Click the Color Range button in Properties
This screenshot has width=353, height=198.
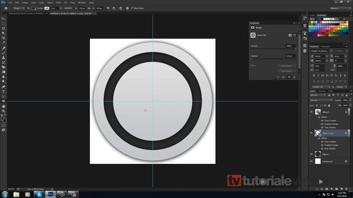click(287, 71)
